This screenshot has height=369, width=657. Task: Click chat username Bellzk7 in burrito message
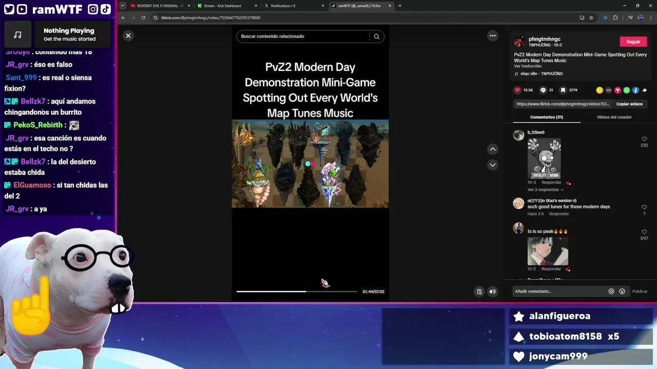coord(33,101)
